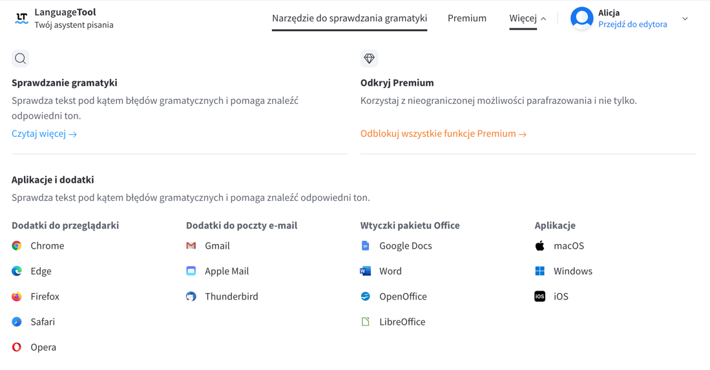
Task: Click Odblokuj wszystkie funkcje Premium link
Action: pos(443,134)
